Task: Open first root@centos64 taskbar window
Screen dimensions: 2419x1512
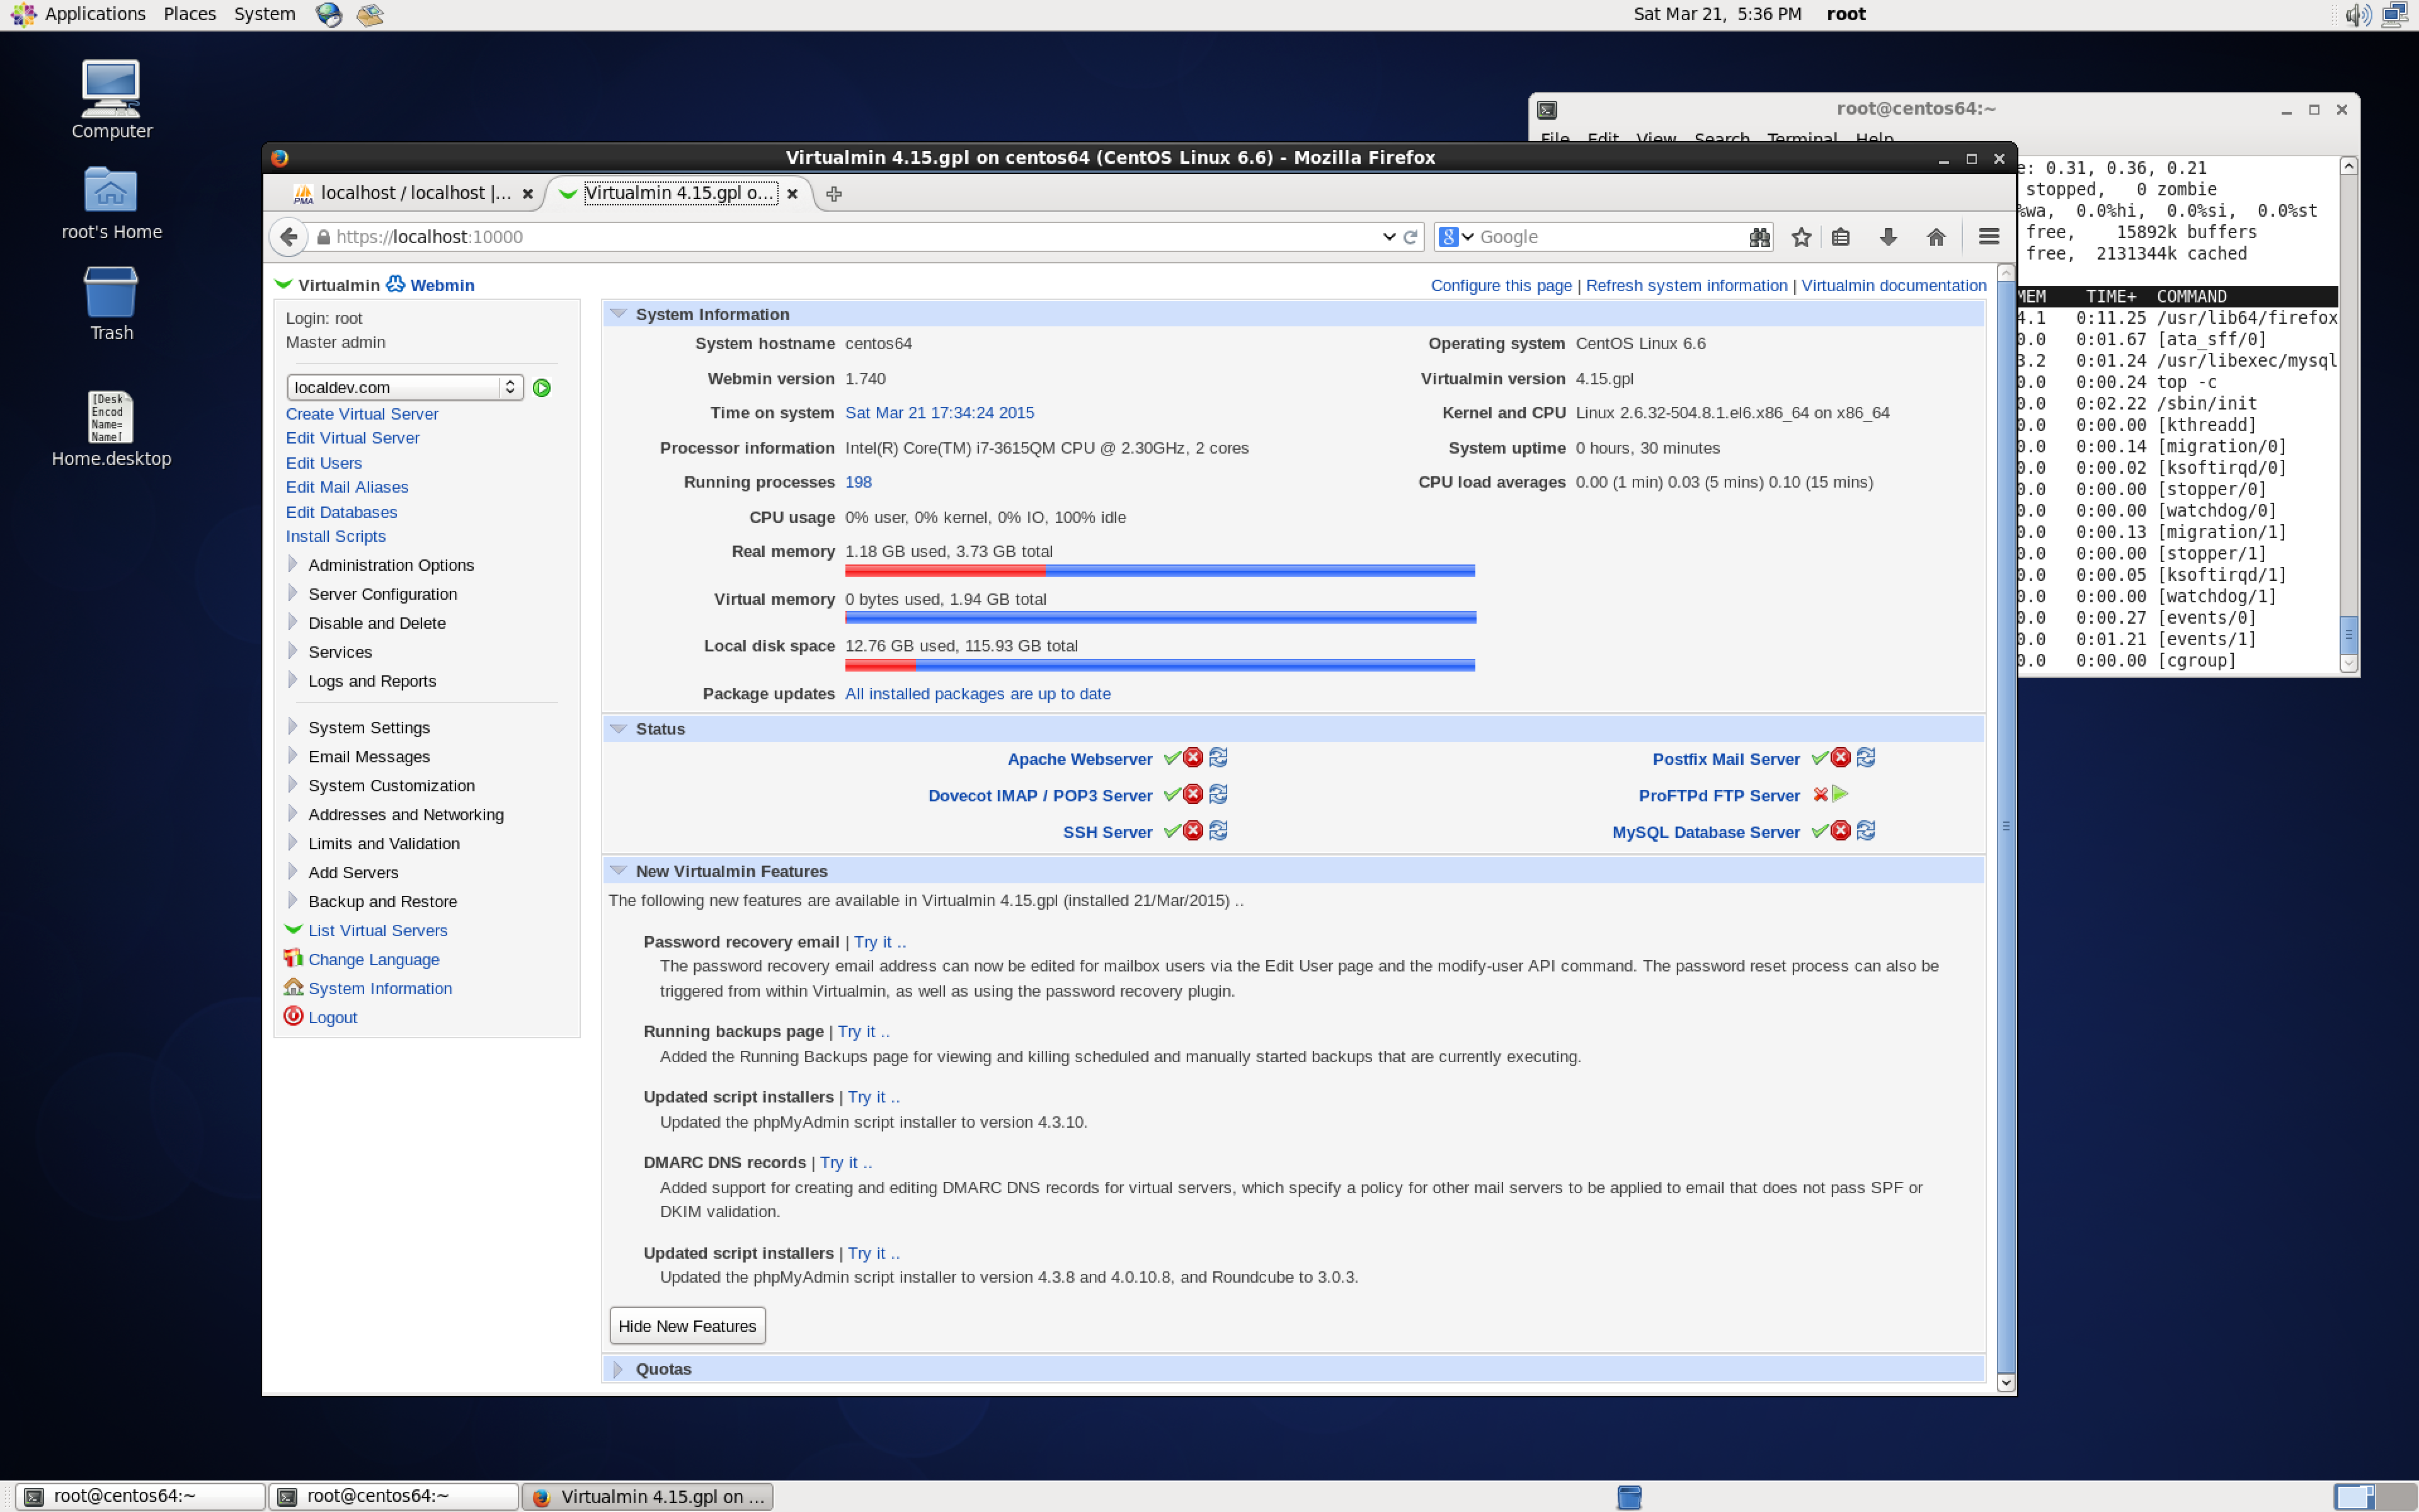Action: [x=141, y=1496]
